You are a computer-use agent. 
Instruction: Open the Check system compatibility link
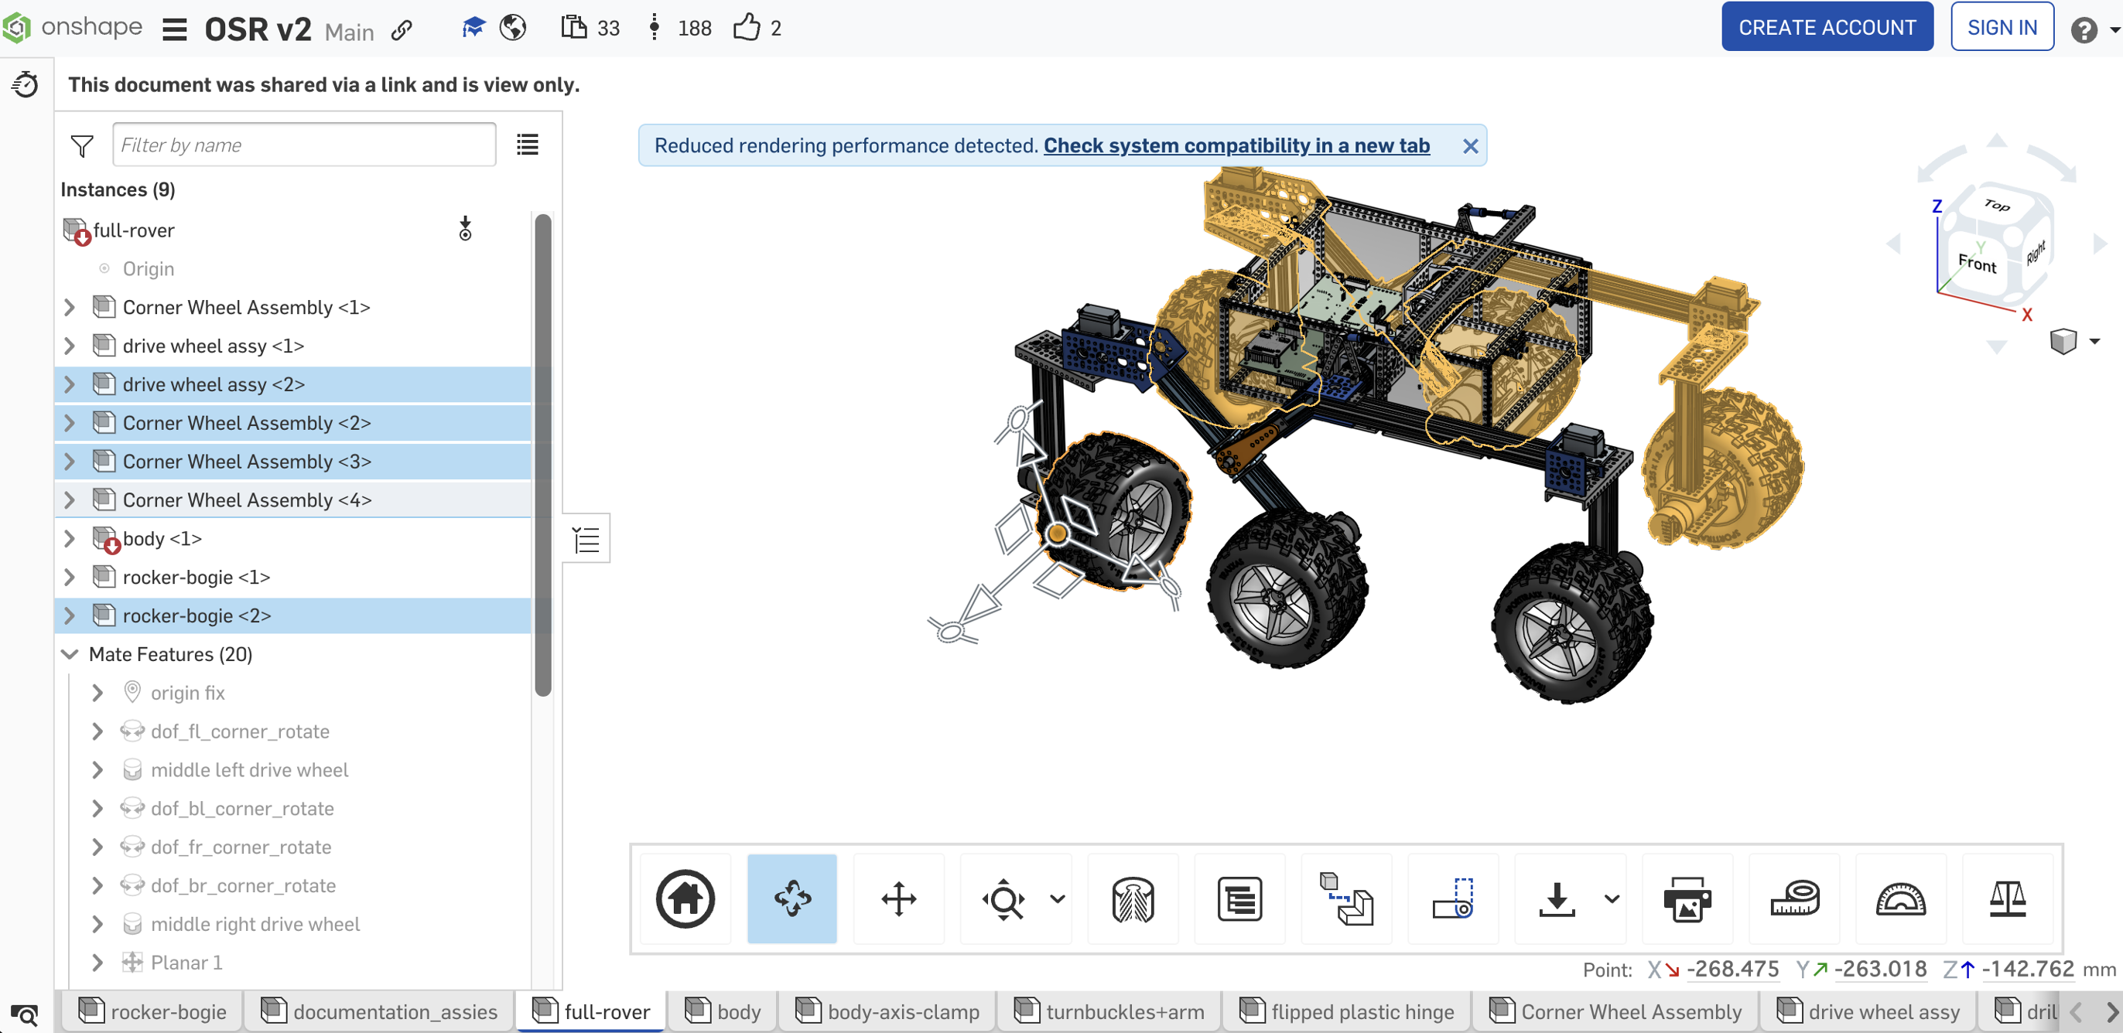click(x=1236, y=146)
